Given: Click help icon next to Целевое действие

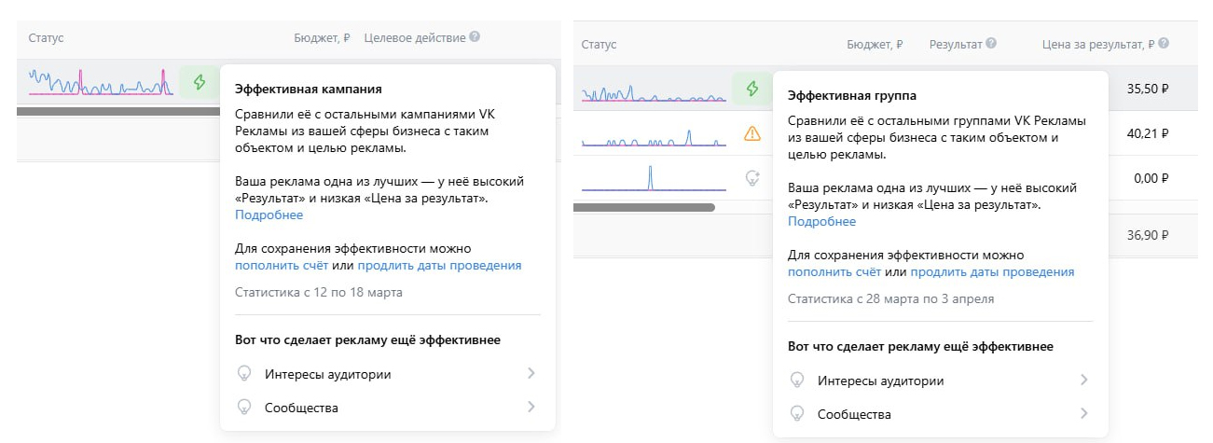Looking at the screenshot, I should coord(475,37).
